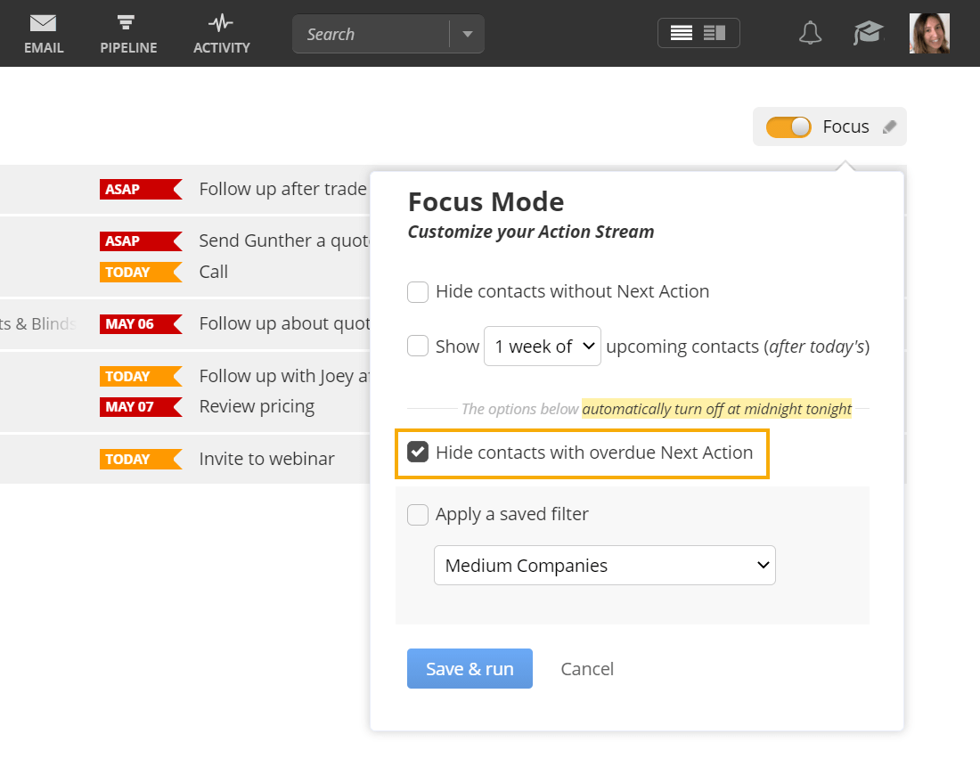The height and width of the screenshot is (775, 980).
Task: Open 'Follow up after trade' action
Action: pos(283,189)
